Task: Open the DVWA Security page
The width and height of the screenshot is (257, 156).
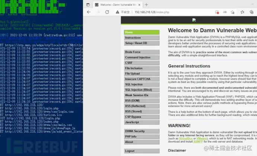Action: click(142, 131)
